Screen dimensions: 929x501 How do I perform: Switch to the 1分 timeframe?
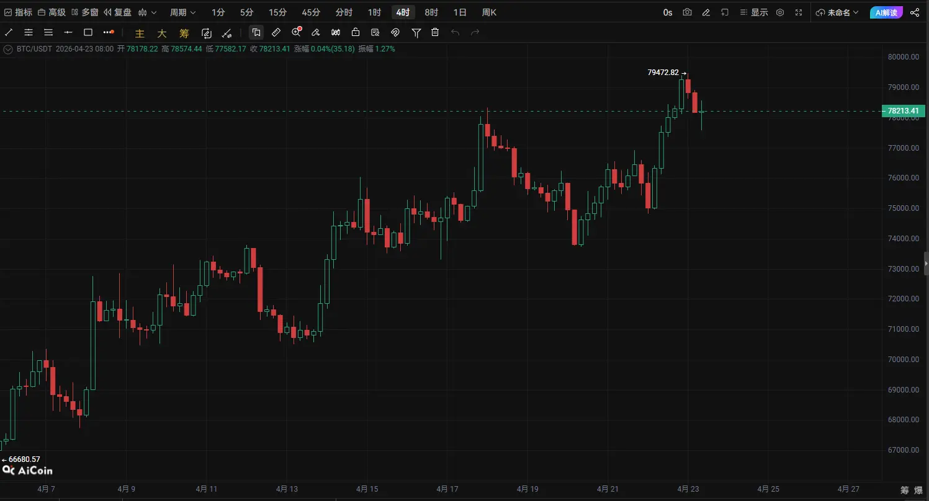point(218,12)
